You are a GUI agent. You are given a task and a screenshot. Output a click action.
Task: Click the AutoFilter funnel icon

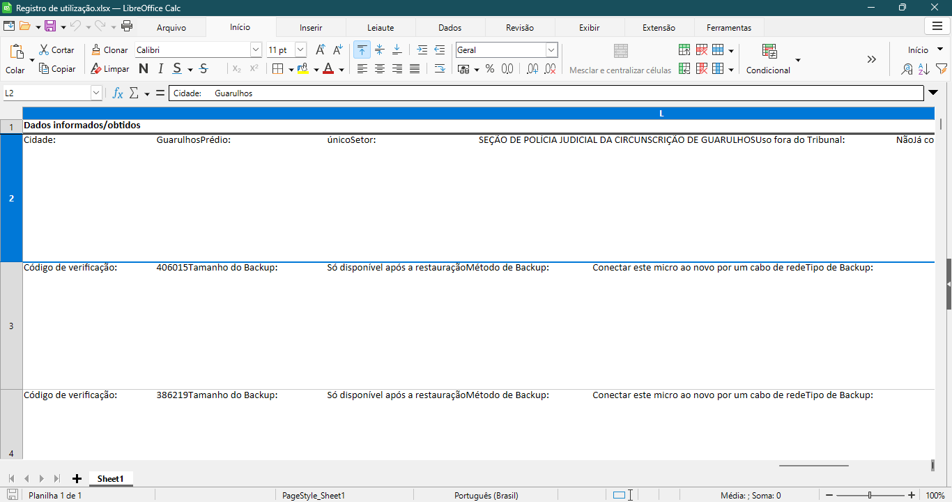point(941,69)
